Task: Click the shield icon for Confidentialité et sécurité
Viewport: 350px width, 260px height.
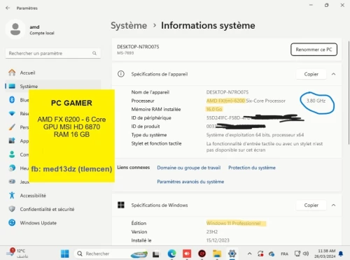Action: pyautogui.click(x=12, y=209)
